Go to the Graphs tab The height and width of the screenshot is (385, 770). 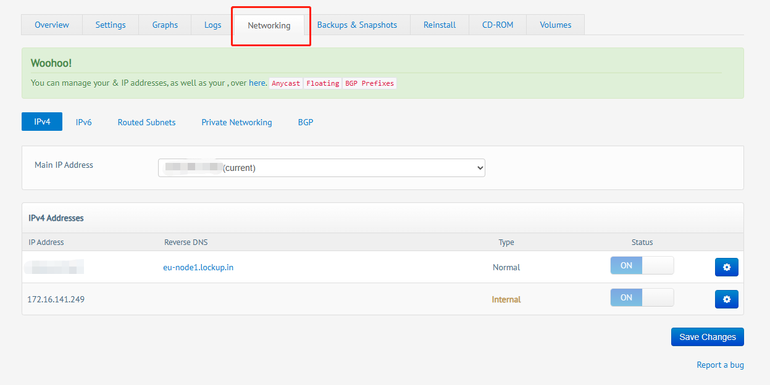165,25
